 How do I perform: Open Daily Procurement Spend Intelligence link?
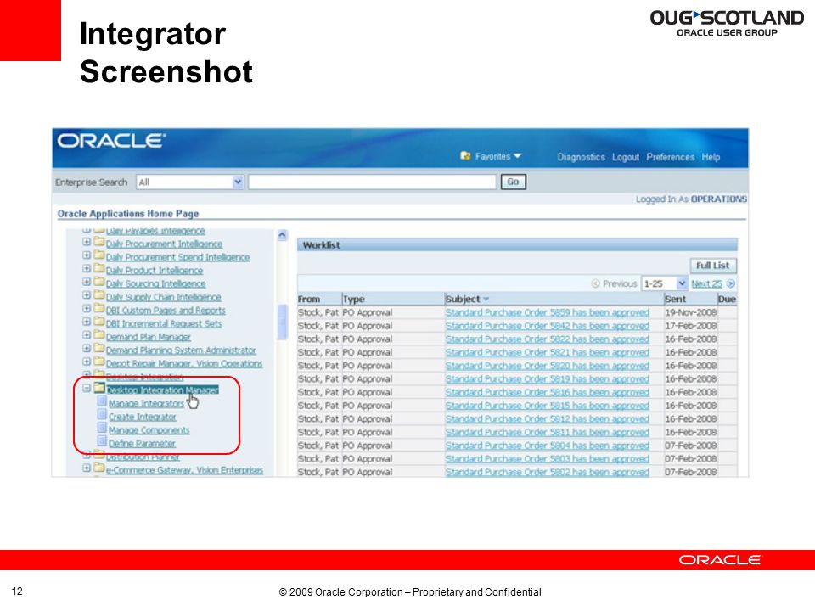point(177,258)
